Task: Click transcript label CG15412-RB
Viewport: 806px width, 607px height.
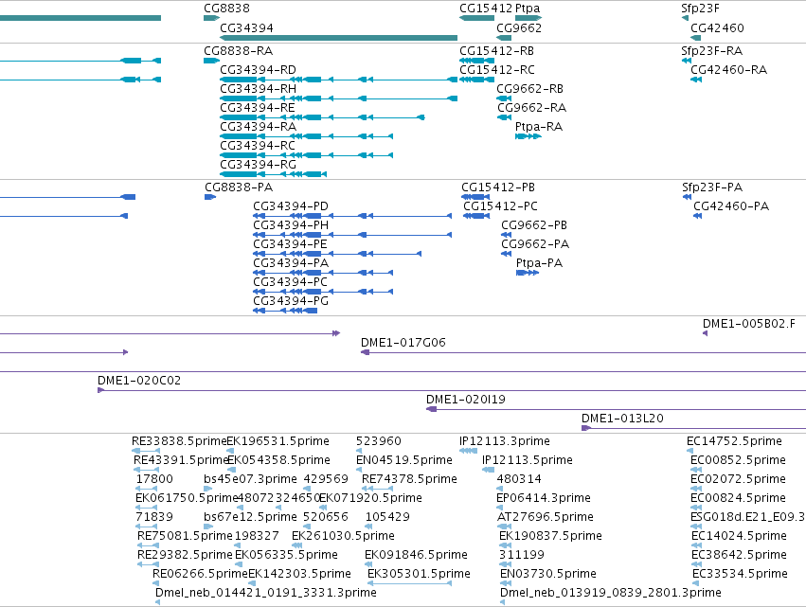Action: click(x=496, y=51)
